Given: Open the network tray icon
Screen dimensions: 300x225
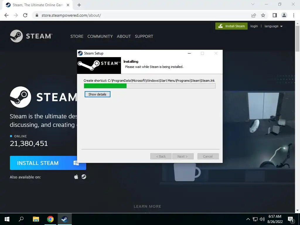Looking at the screenshot, I should [x=255, y=219].
